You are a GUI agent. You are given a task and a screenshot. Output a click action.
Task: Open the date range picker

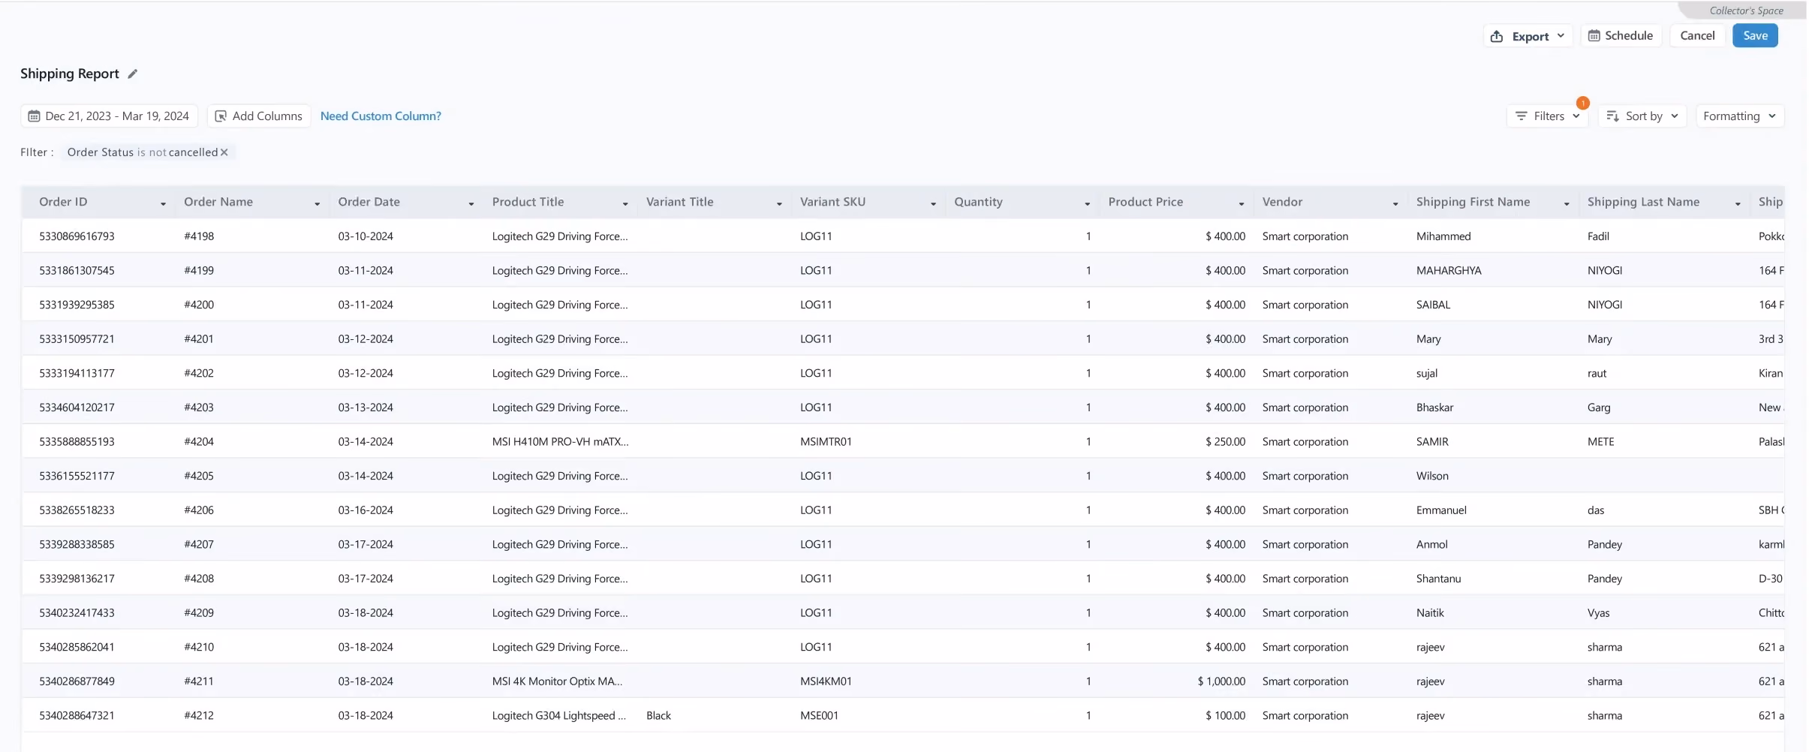pos(109,116)
